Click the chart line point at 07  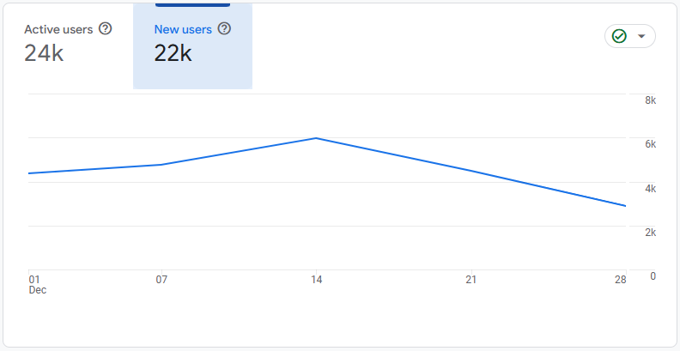tap(161, 165)
